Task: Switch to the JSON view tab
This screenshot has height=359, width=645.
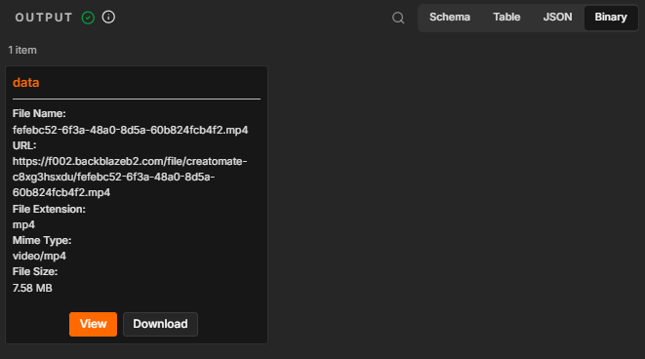Action: click(557, 18)
